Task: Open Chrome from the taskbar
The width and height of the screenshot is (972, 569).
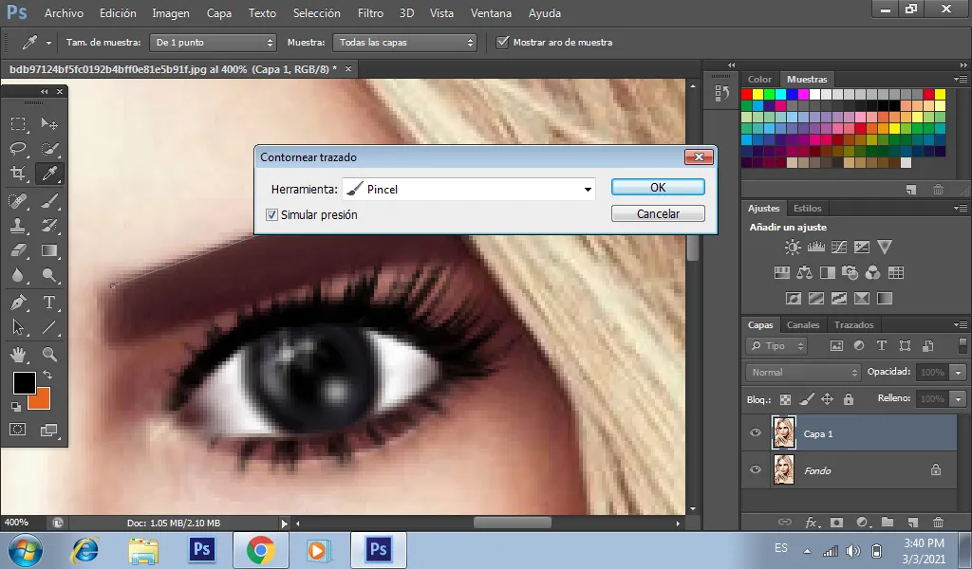Action: pyautogui.click(x=260, y=550)
